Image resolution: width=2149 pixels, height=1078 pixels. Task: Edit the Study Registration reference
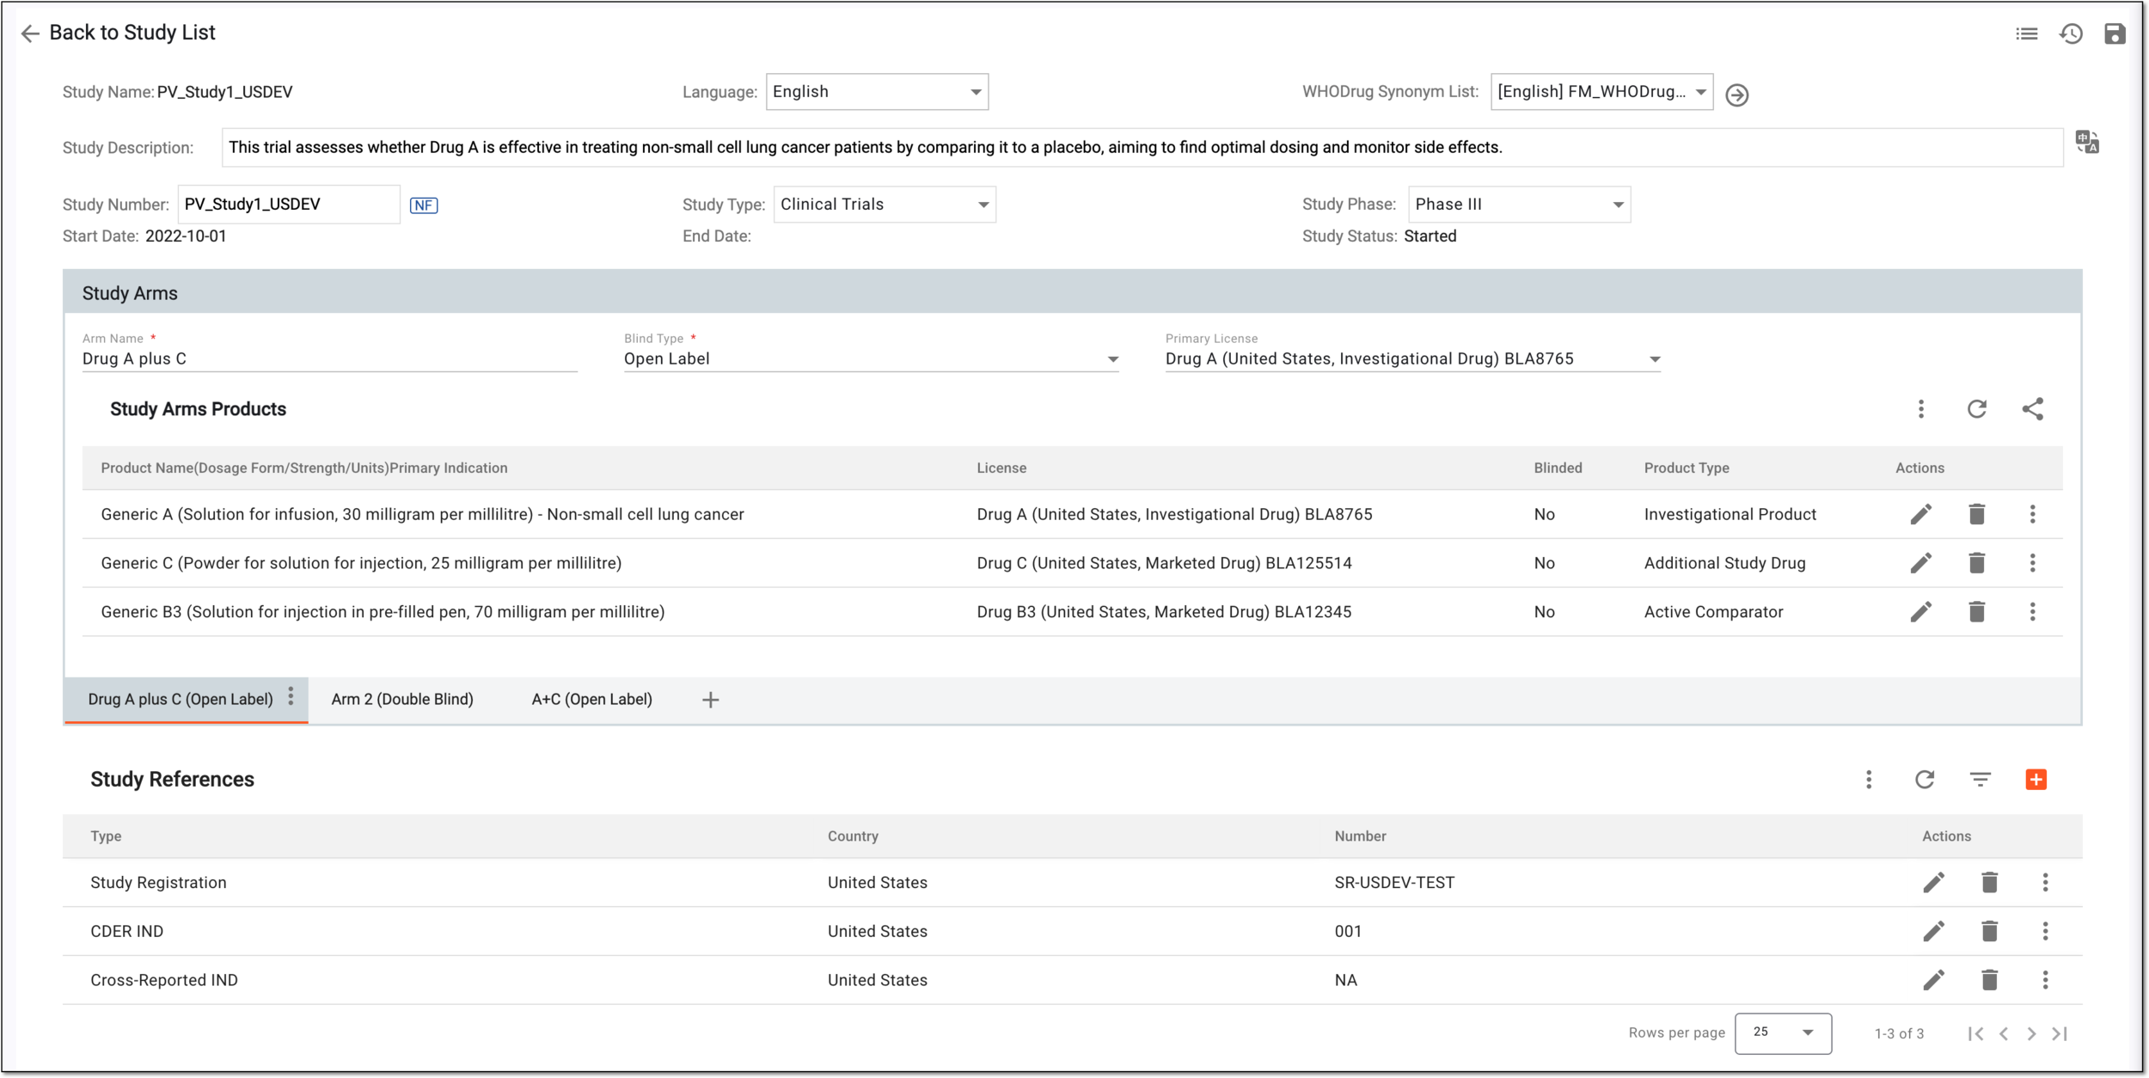click(x=1933, y=882)
